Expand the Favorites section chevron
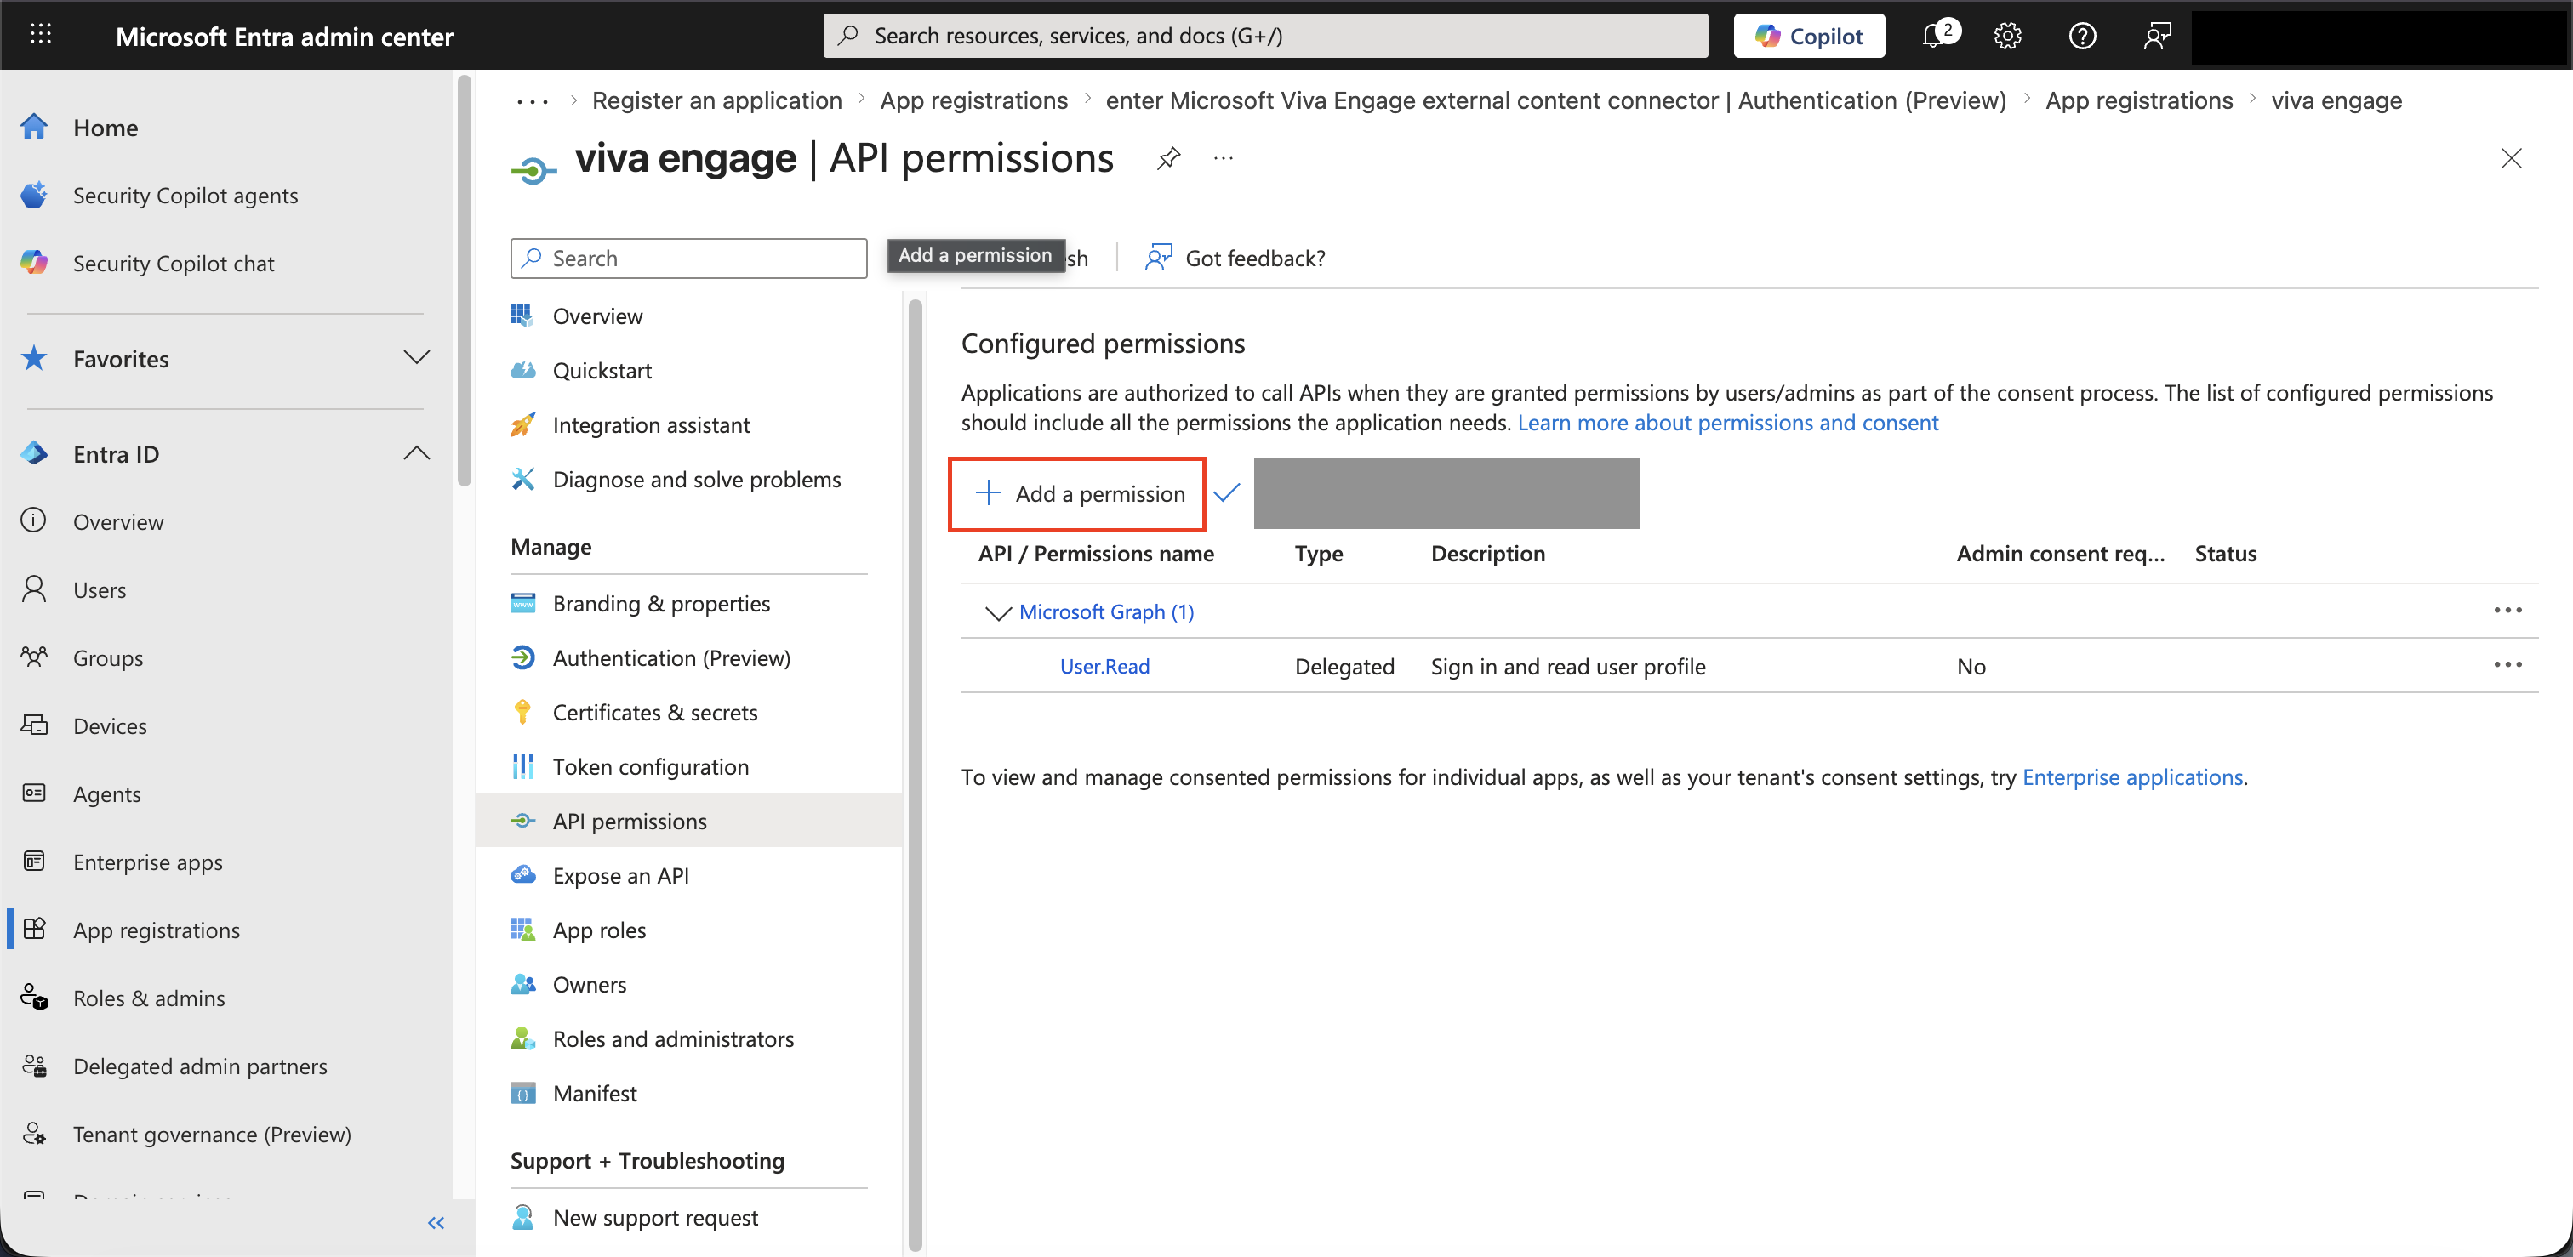2573x1257 pixels. [x=417, y=357]
